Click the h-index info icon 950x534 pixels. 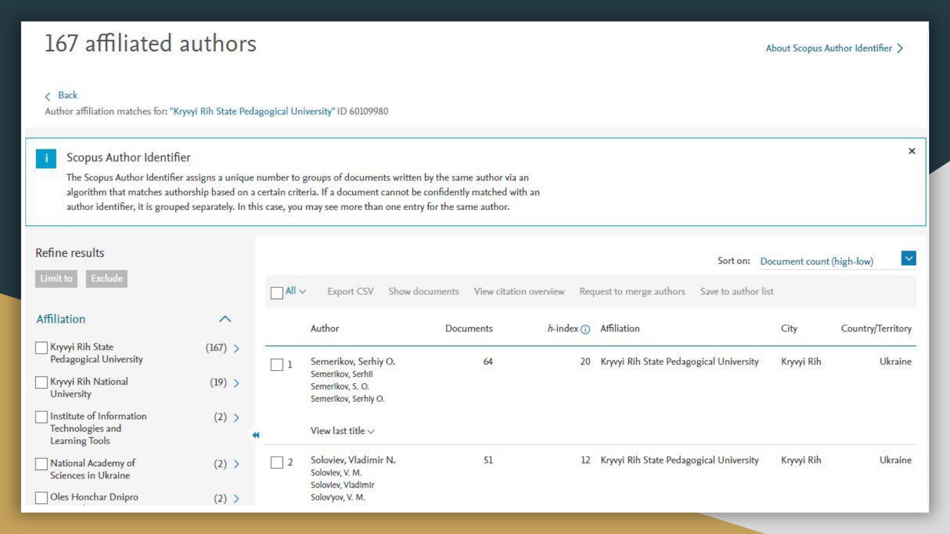coord(585,329)
